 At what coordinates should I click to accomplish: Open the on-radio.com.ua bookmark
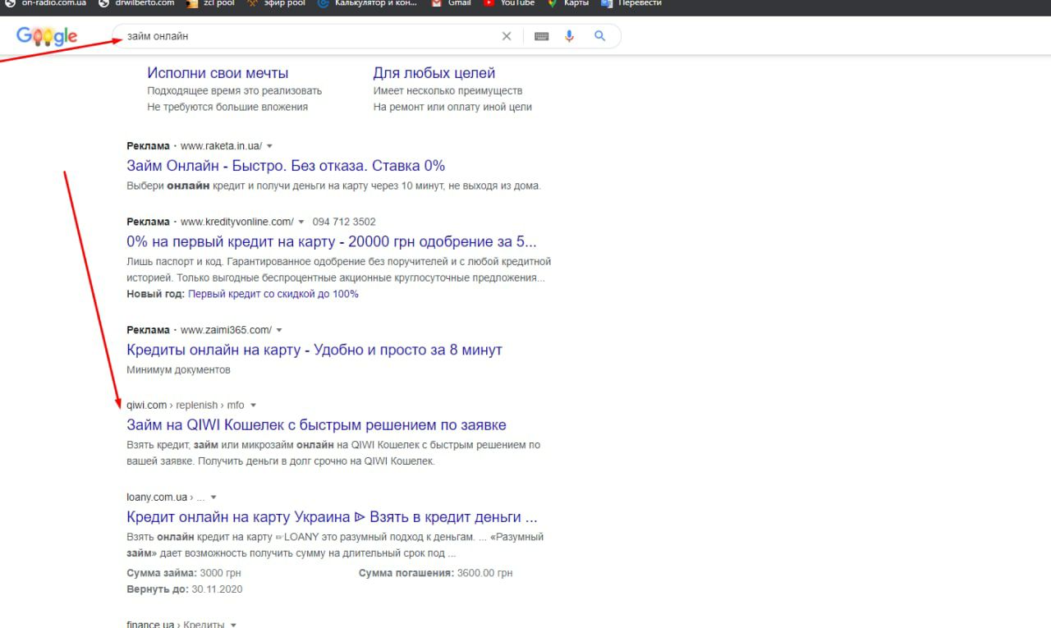pyautogui.click(x=46, y=3)
